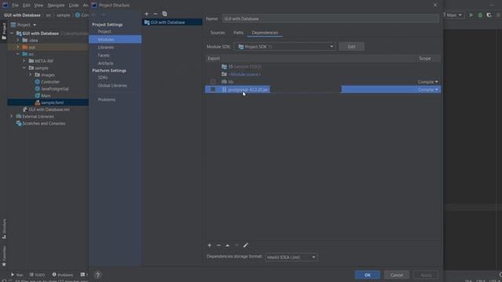Open the Problems tool window
The height and width of the screenshot is (282, 502).
63,275
